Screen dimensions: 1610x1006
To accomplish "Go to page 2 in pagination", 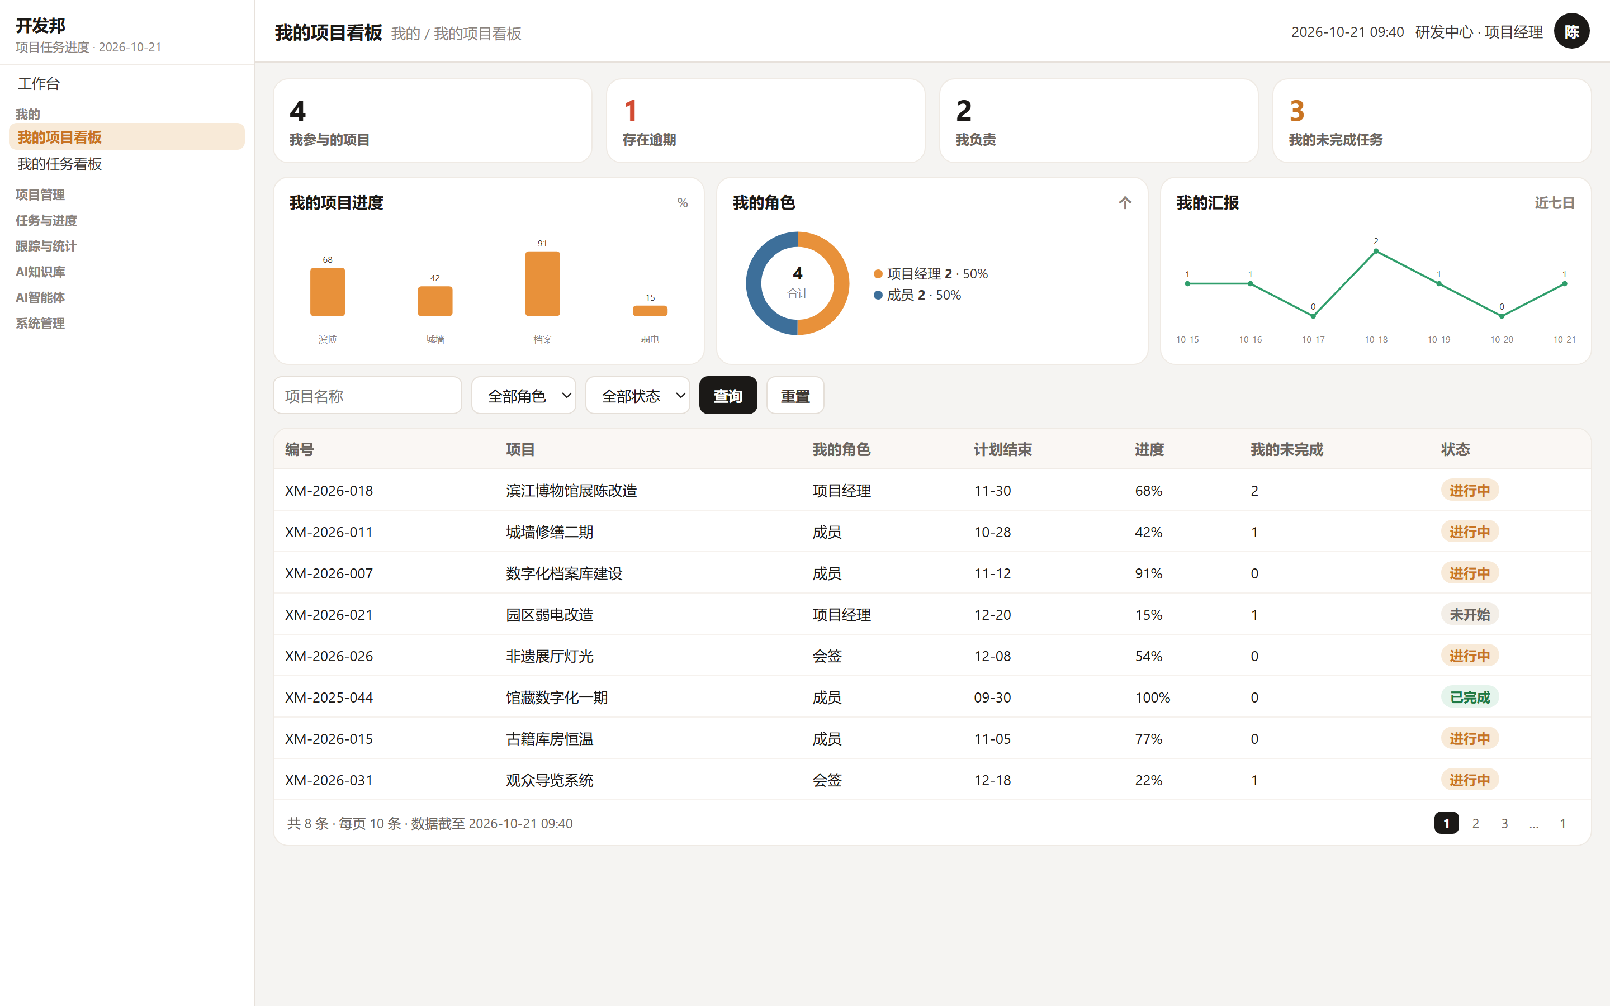I will (x=1475, y=823).
